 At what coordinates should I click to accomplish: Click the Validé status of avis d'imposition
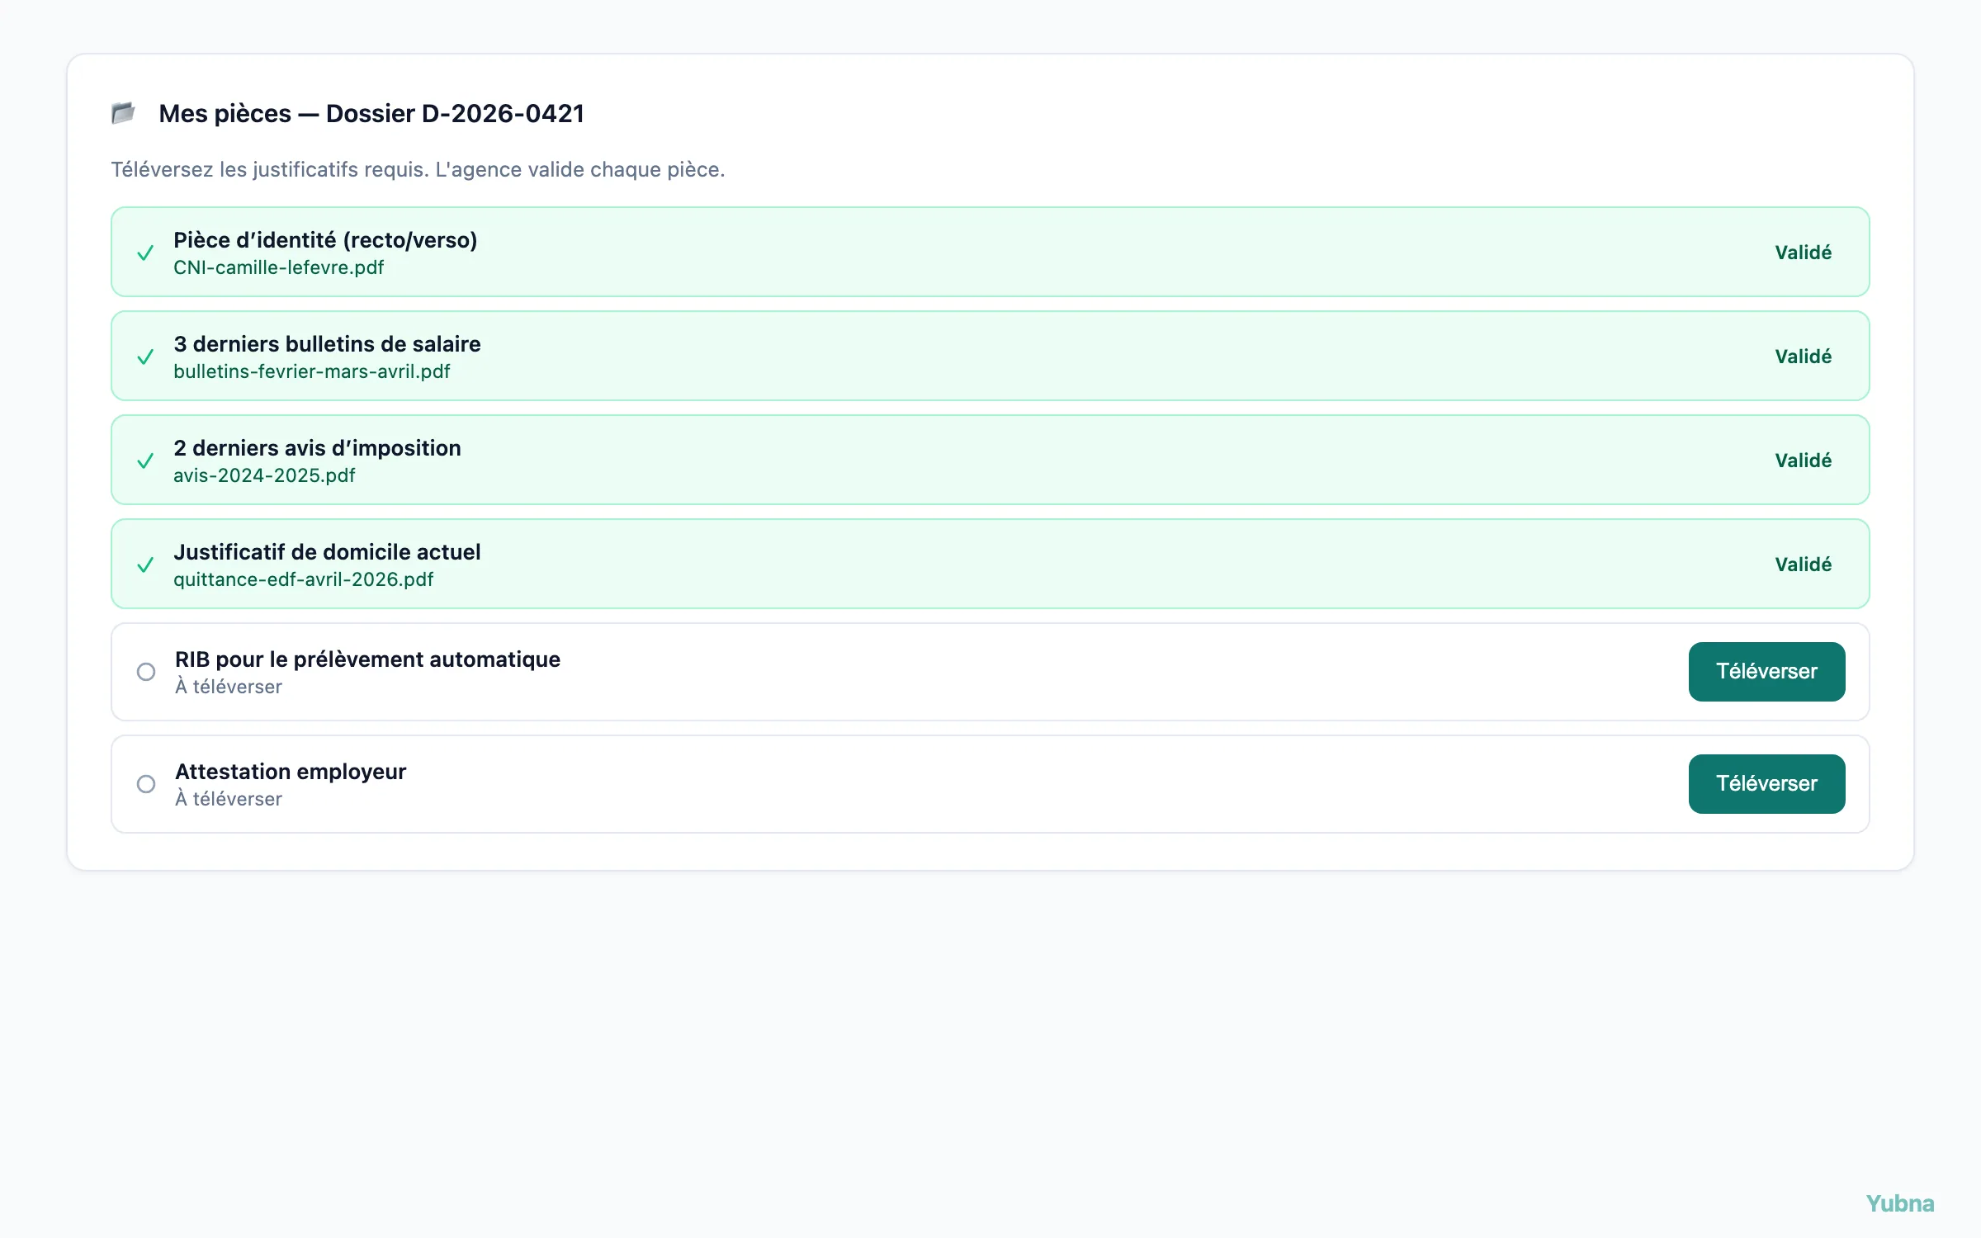coord(1804,461)
